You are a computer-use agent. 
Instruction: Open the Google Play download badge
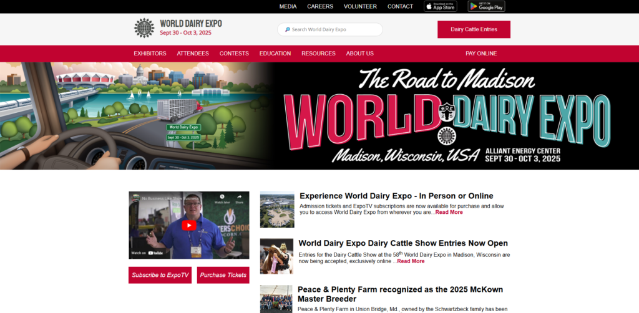[x=486, y=6]
